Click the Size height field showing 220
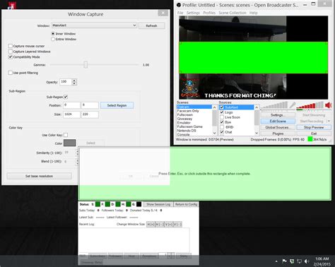Screen dimensions: 335x267 (90, 114)
